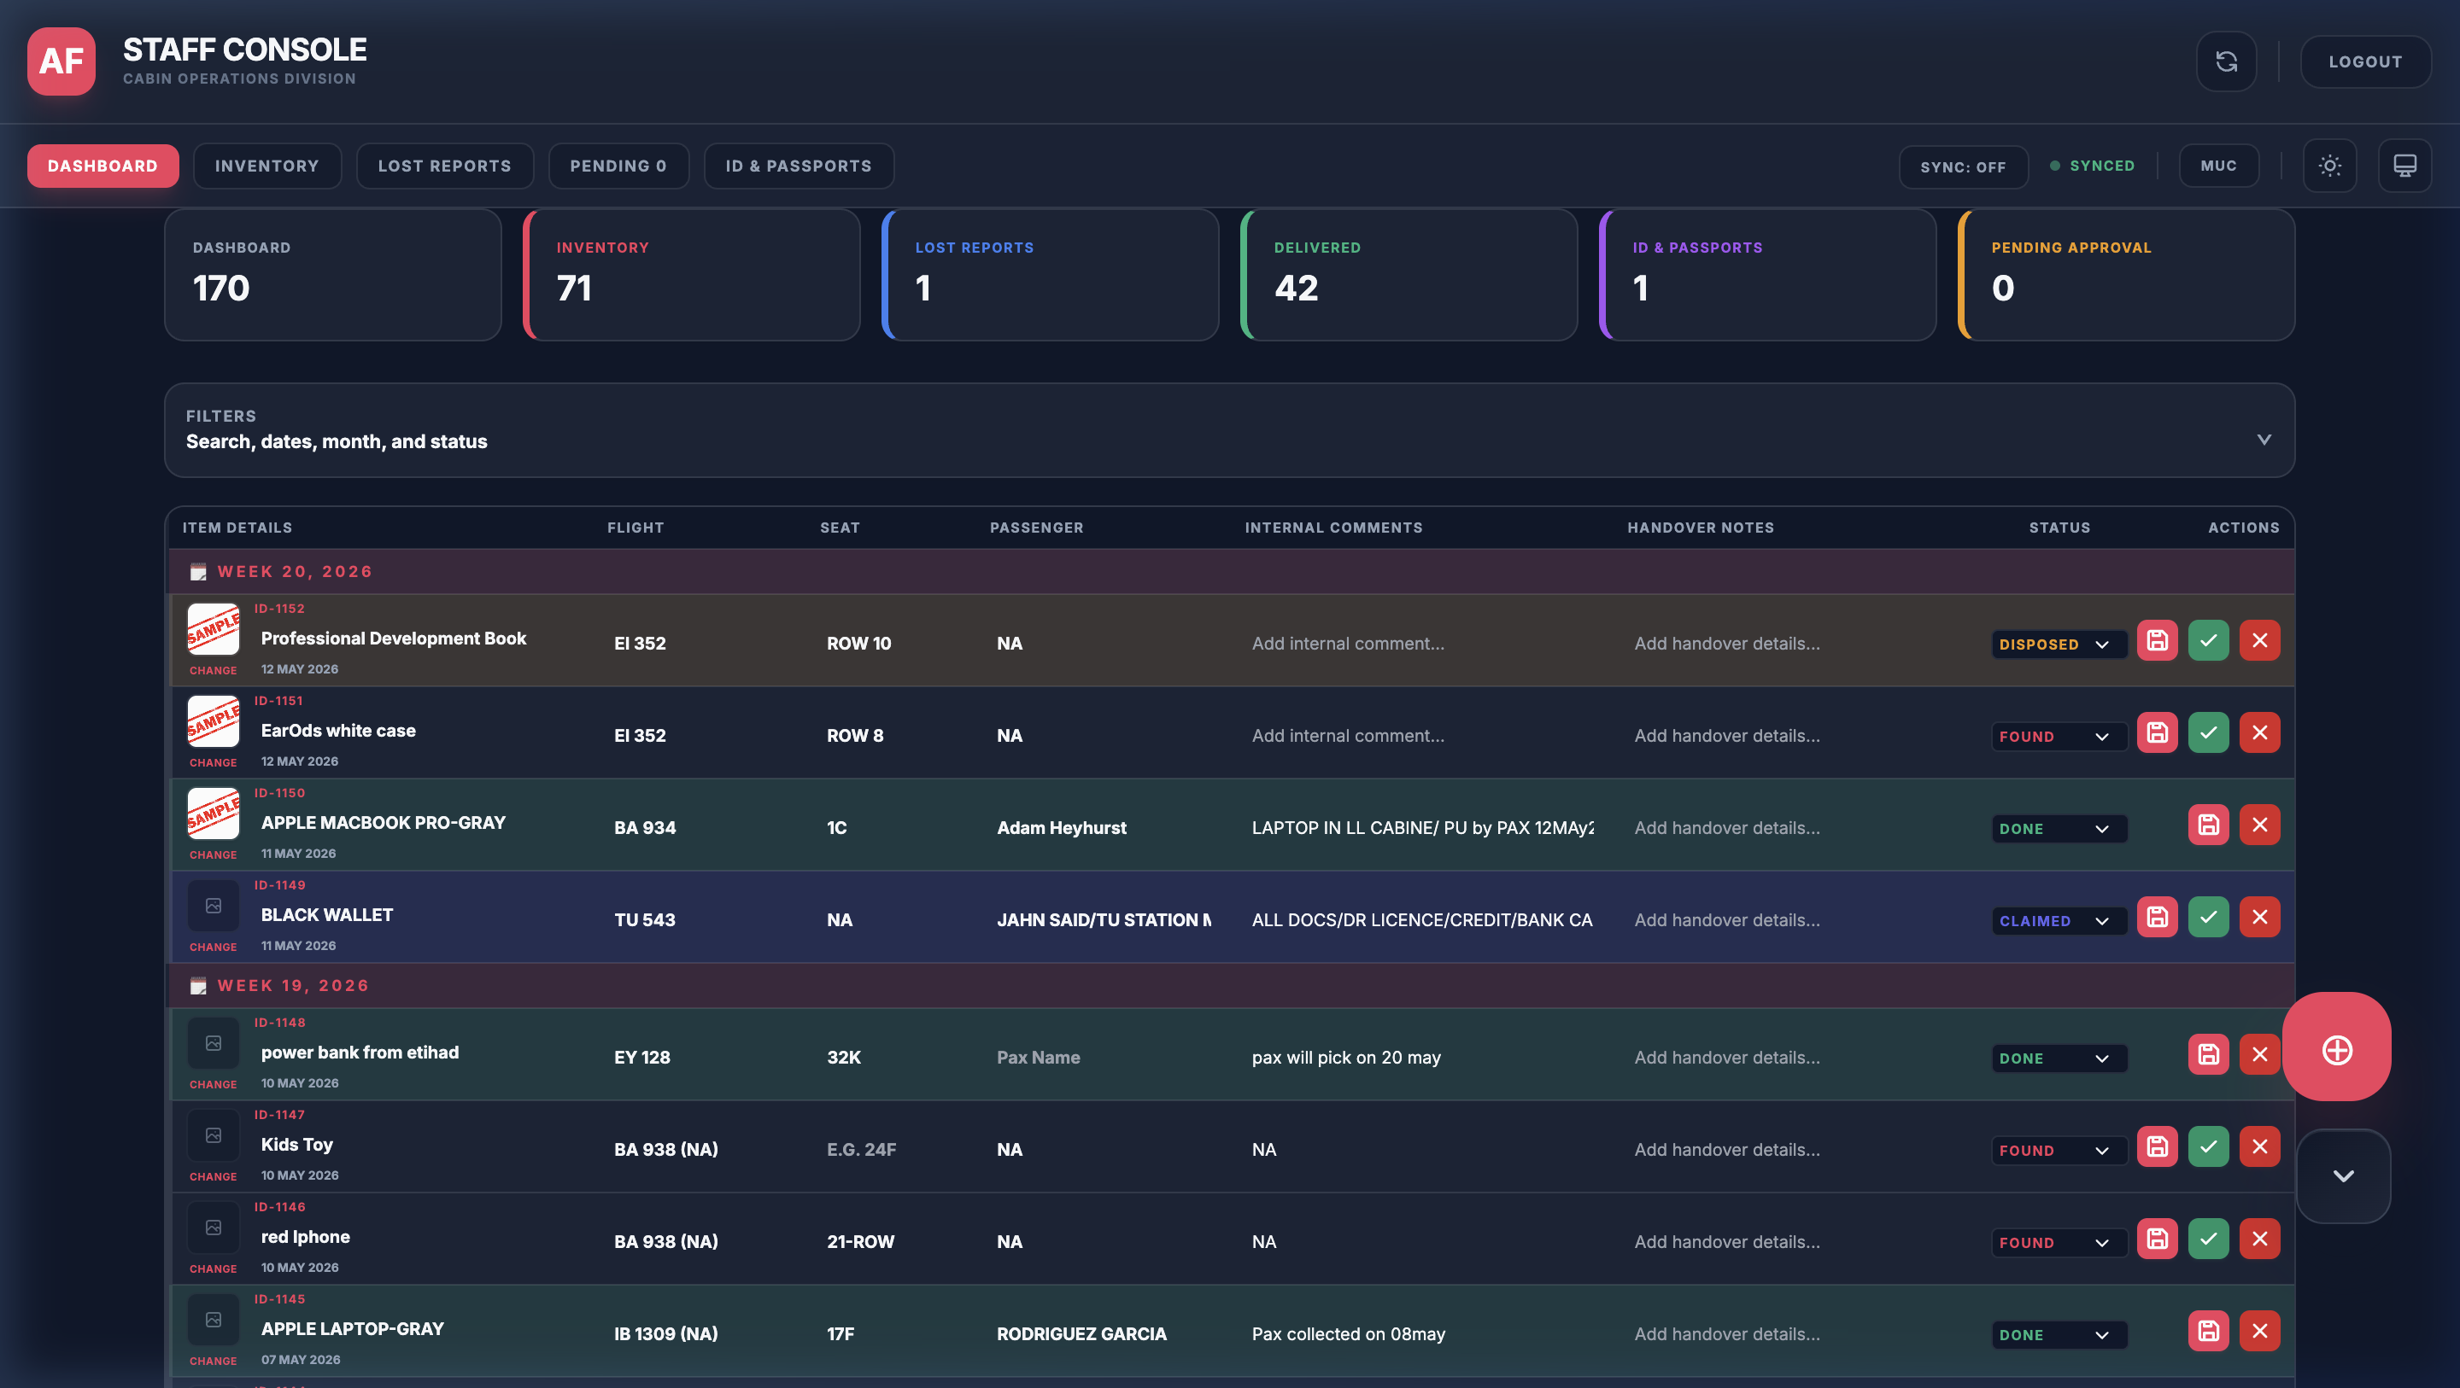2460x1388 pixels.
Task: Open the Pending 0 tab
Action: (x=618, y=166)
